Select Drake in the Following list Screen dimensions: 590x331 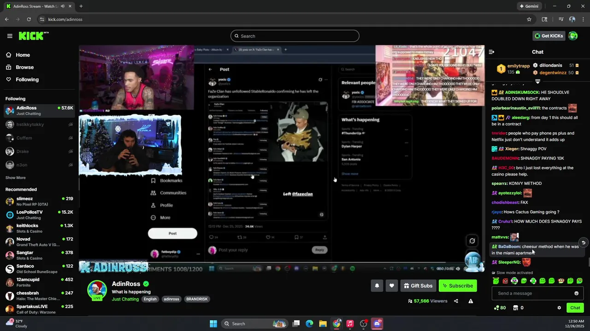coord(39,151)
